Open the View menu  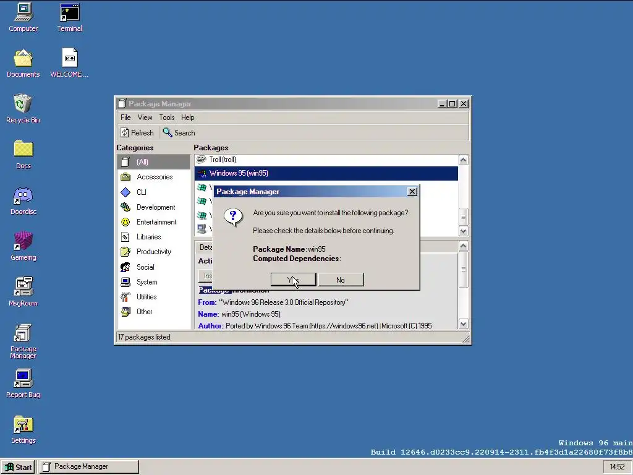(145, 118)
